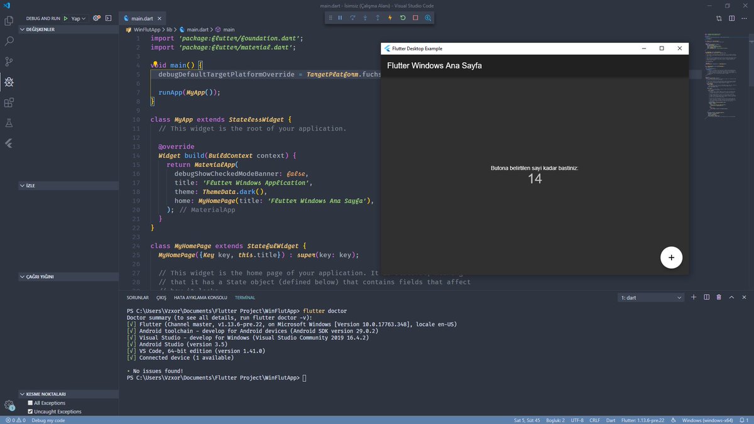This screenshot has height=424, width=754.
Task: Pause the debug session
Action: 340,18
